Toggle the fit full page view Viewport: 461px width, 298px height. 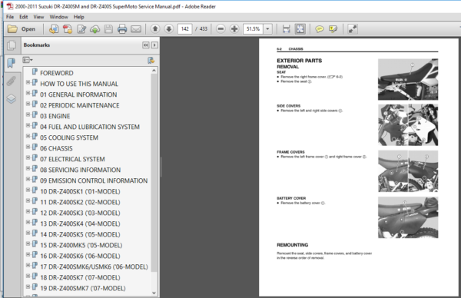(x=300, y=28)
